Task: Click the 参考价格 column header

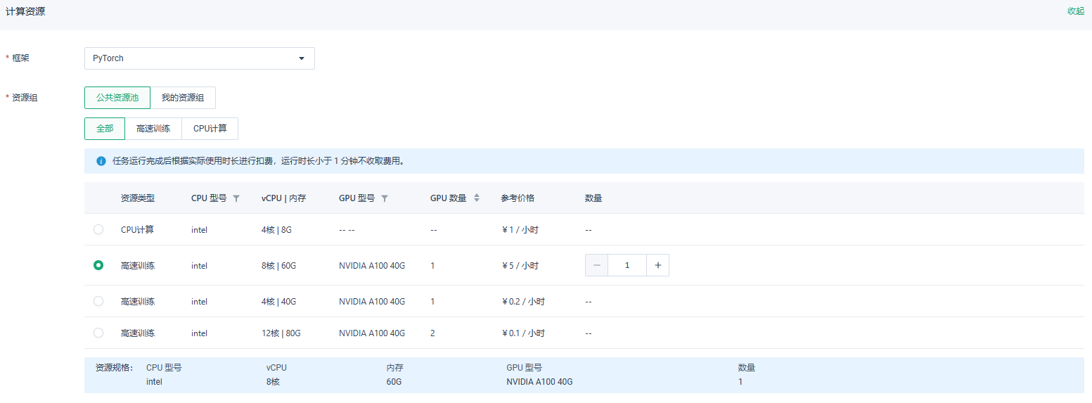Action: (x=518, y=198)
